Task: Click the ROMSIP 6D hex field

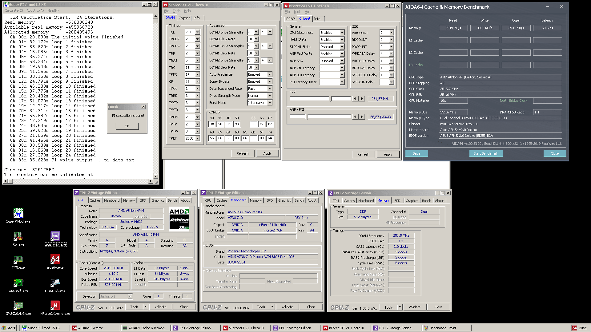Action: 253,138
